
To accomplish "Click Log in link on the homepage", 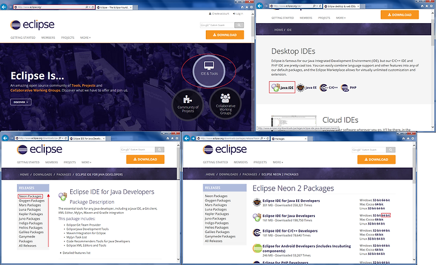I will (x=238, y=13).
